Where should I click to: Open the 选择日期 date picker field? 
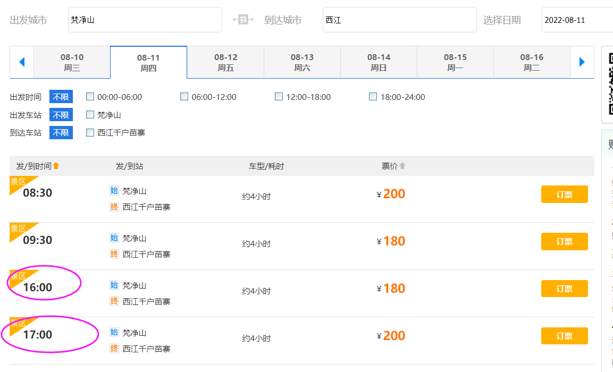[577, 20]
